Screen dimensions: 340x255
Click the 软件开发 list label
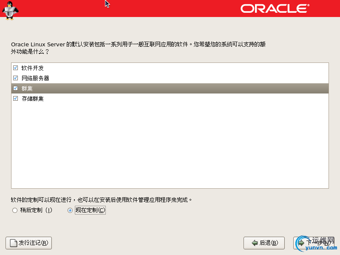(x=33, y=68)
